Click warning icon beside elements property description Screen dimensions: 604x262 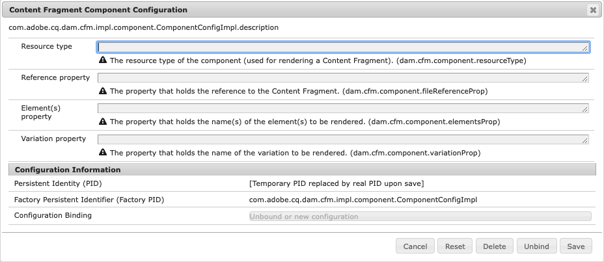[102, 122]
